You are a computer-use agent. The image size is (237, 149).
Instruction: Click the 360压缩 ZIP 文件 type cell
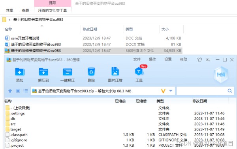(x=140, y=51)
